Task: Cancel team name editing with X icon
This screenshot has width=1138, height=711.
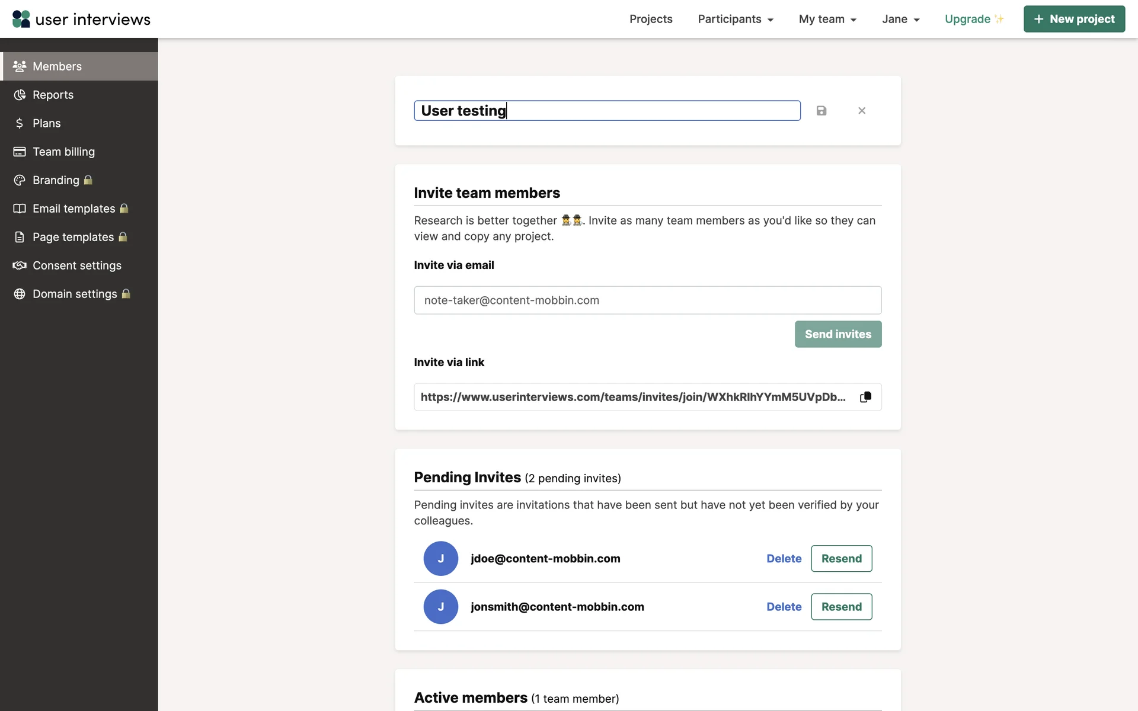Action: 862,111
